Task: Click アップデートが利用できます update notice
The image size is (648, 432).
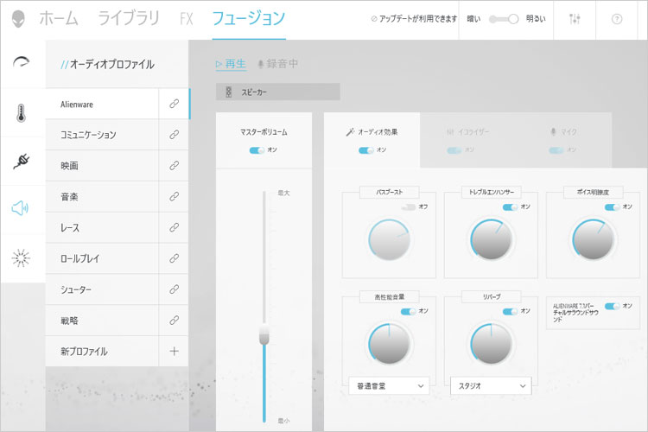Action: pos(414,19)
